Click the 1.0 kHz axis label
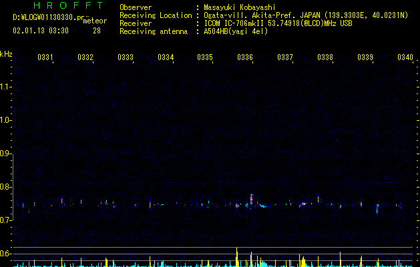 point(5,120)
